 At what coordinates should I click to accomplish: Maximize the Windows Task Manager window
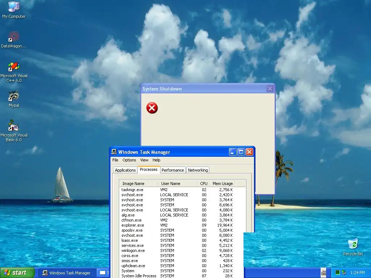[241, 152]
